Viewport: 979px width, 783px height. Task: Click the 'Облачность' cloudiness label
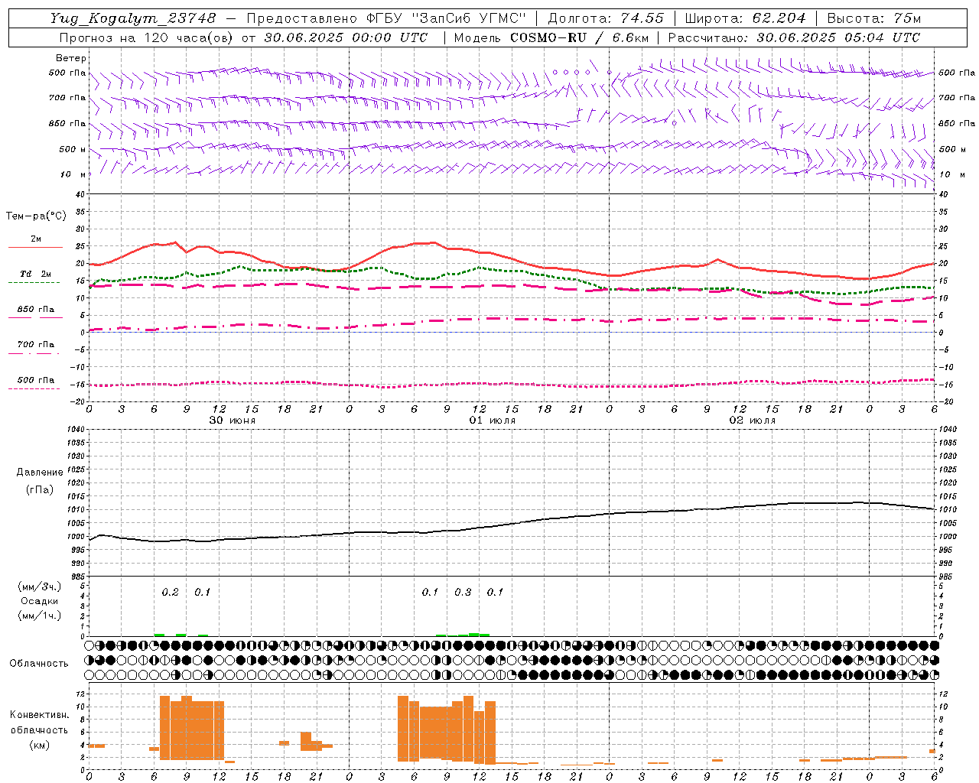(x=39, y=664)
